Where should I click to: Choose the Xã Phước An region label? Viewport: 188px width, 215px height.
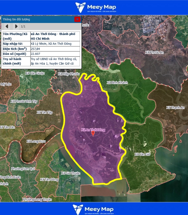click(x=154, y=53)
